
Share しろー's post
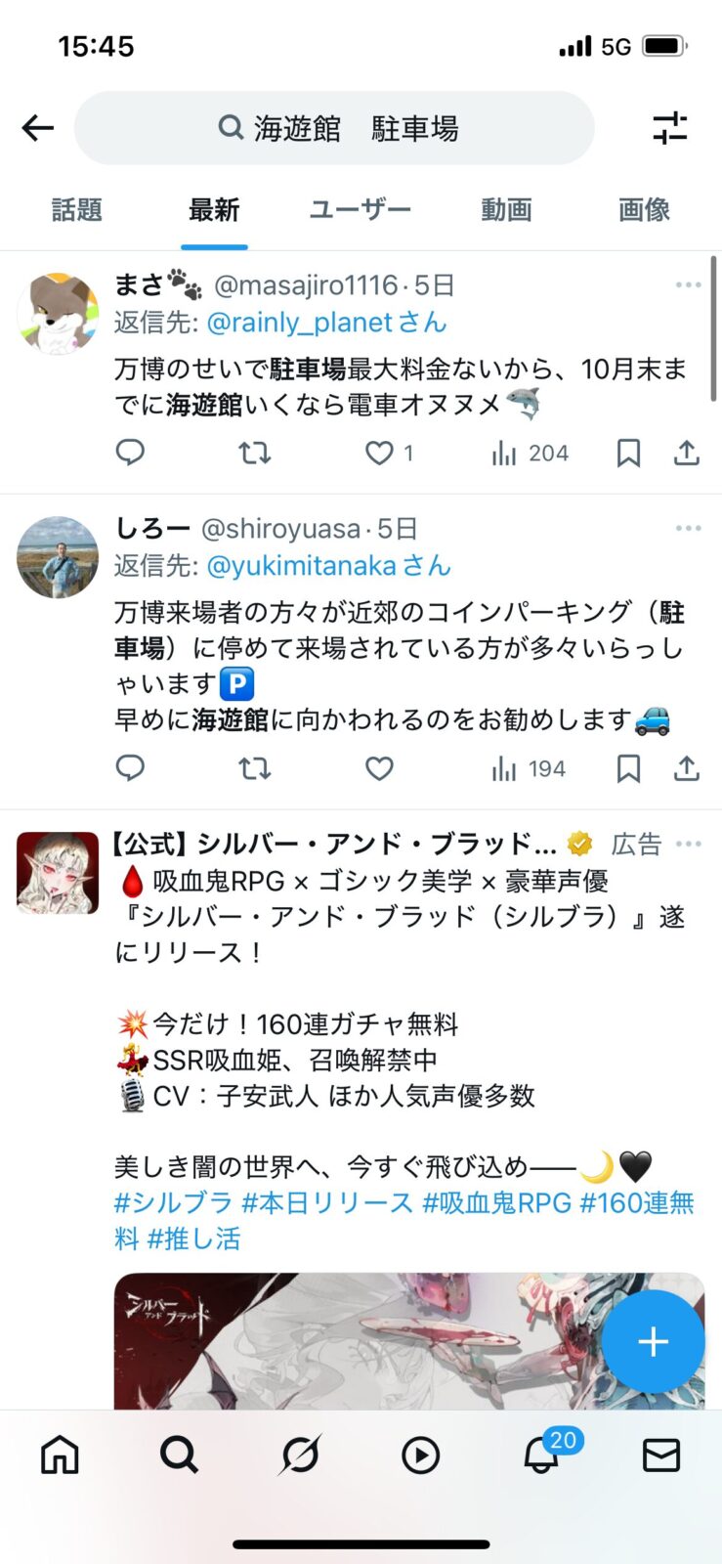687,769
